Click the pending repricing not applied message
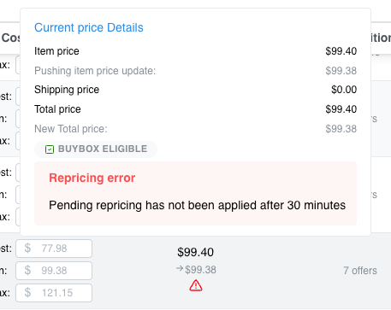 click(x=197, y=205)
